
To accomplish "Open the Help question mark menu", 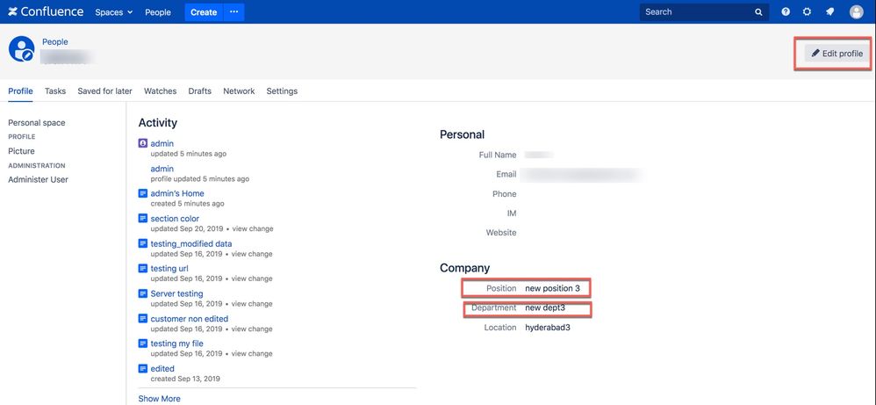I will tap(786, 11).
